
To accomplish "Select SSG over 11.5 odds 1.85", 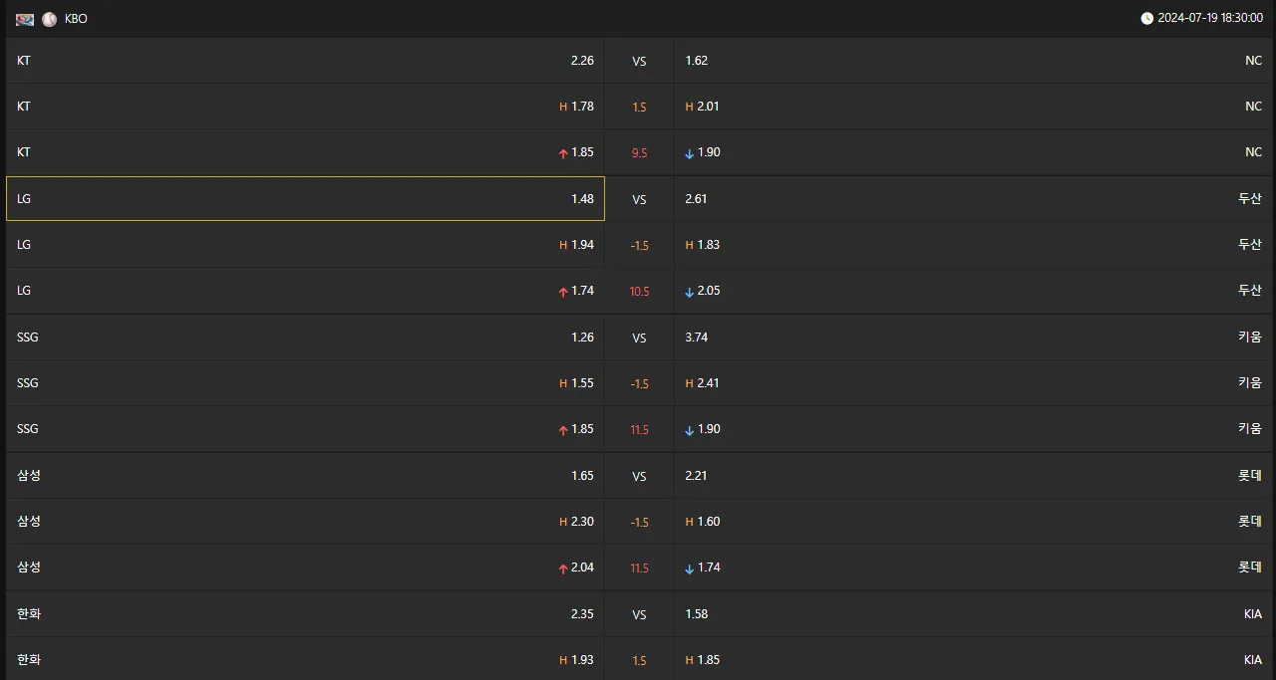I will coord(305,429).
